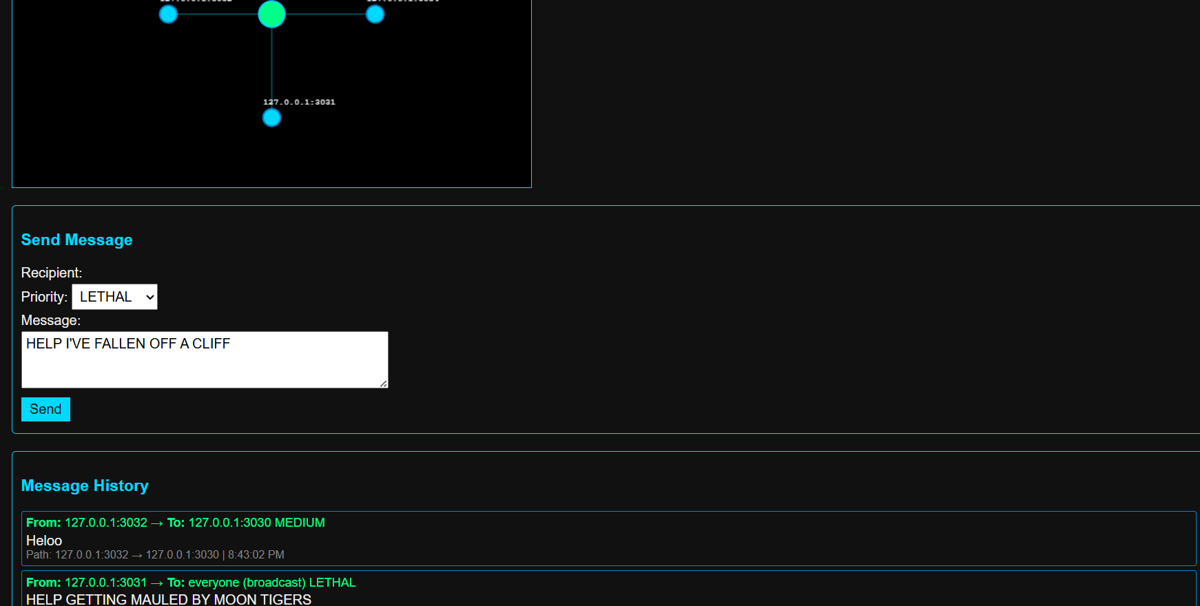Viewport: 1200px width, 606px height.
Task: Click the Heloo message text
Action: 44,541
